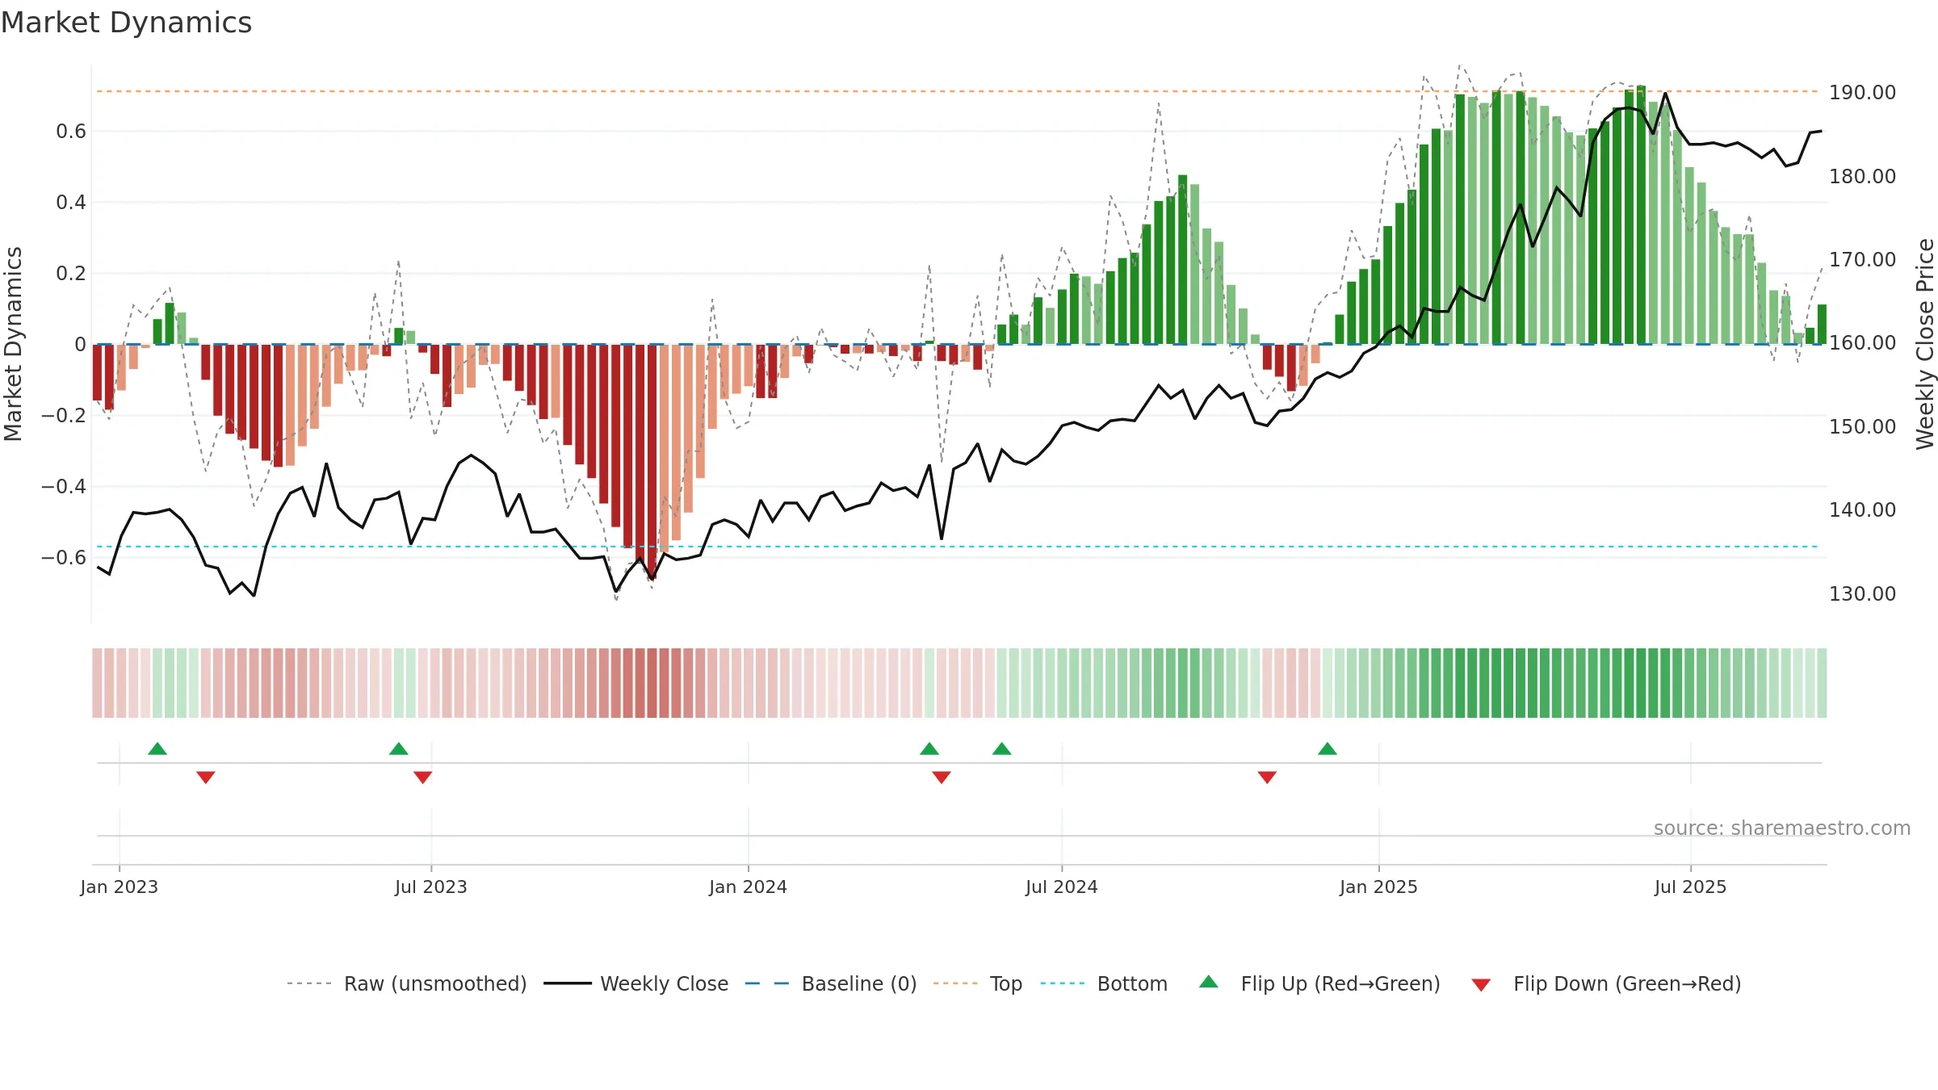Screen dimensions: 1938x1090
Task: Toggle the Raw (unsmoothed) legend entry
Action: 407,983
